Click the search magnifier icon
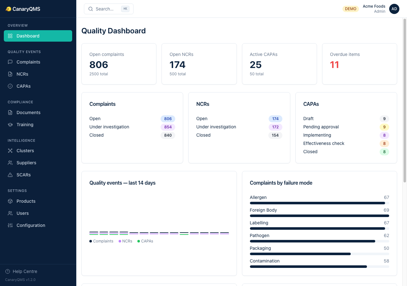The image size is (407, 286). tap(91, 9)
